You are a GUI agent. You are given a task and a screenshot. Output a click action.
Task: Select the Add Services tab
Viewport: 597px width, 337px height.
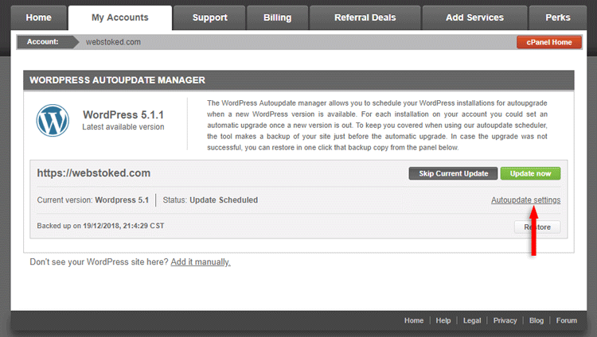[x=474, y=17]
